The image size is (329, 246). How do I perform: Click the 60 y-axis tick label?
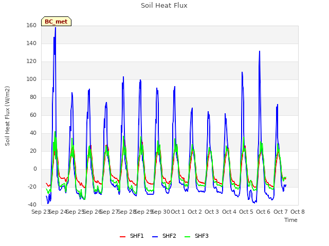tap(33, 115)
